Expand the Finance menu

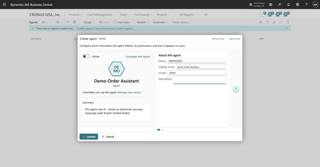[76, 15]
